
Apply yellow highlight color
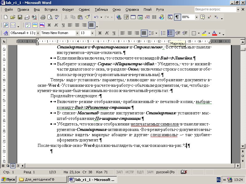(204, 33)
